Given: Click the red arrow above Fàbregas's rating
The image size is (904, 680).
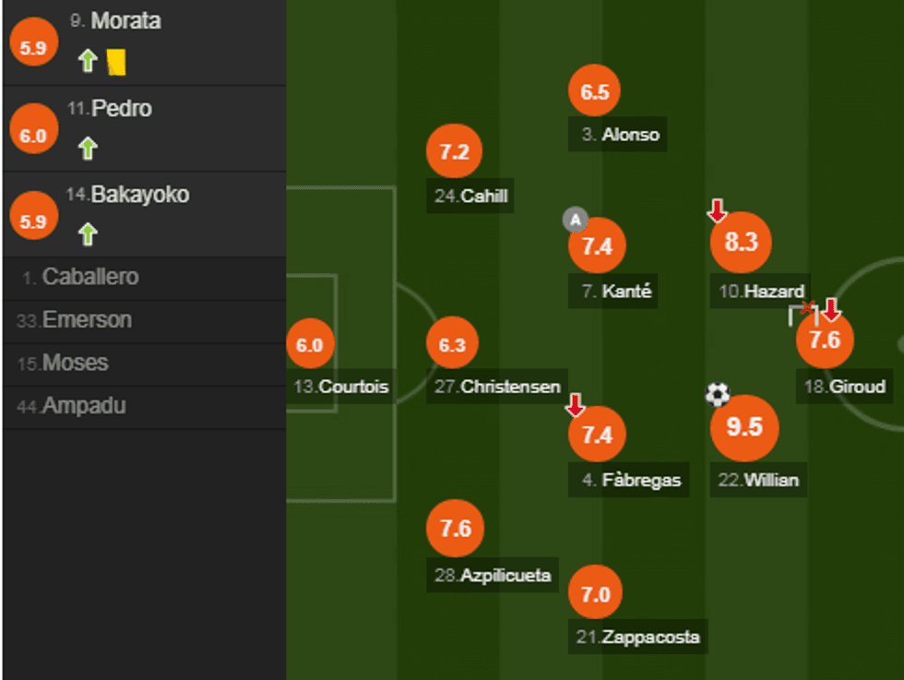Looking at the screenshot, I should (x=576, y=404).
